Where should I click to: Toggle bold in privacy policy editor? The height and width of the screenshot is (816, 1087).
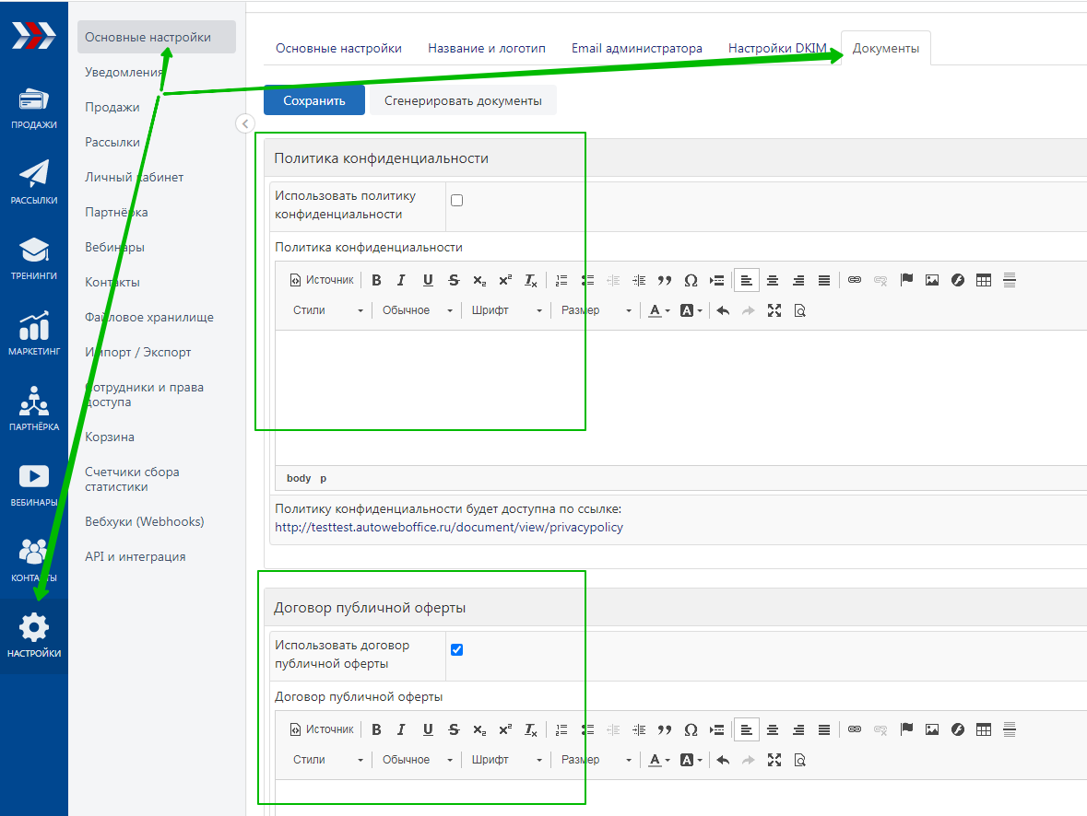[x=376, y=280]
